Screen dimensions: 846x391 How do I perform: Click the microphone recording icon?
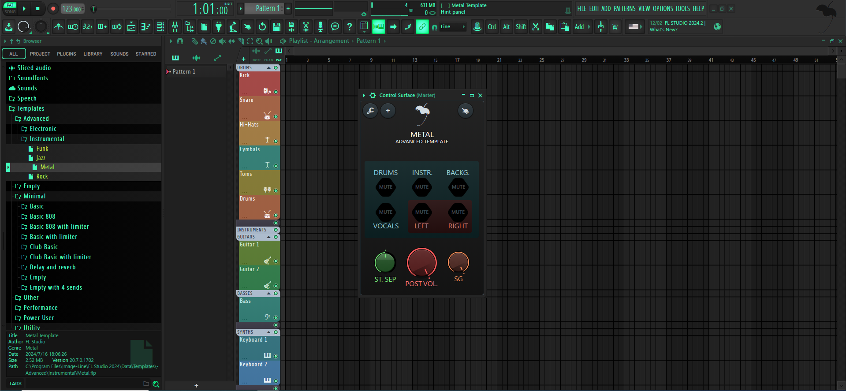321,27
